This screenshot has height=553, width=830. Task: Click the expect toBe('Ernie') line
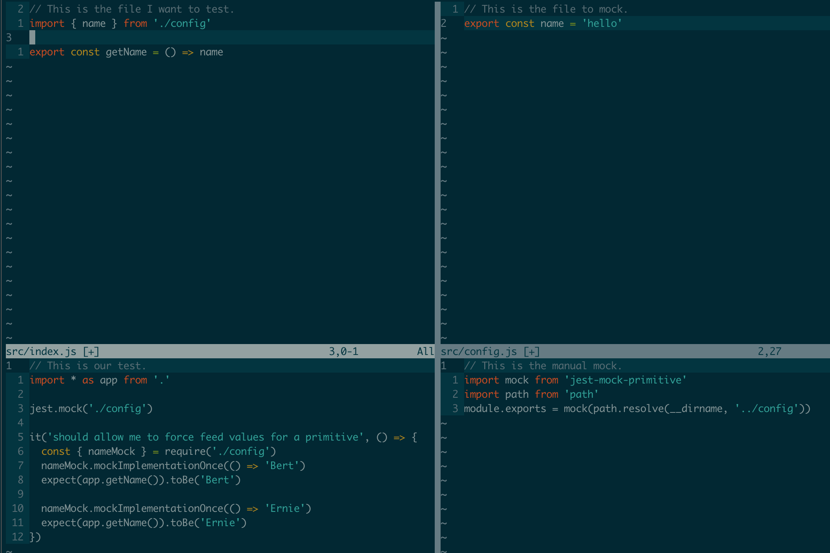144,522
